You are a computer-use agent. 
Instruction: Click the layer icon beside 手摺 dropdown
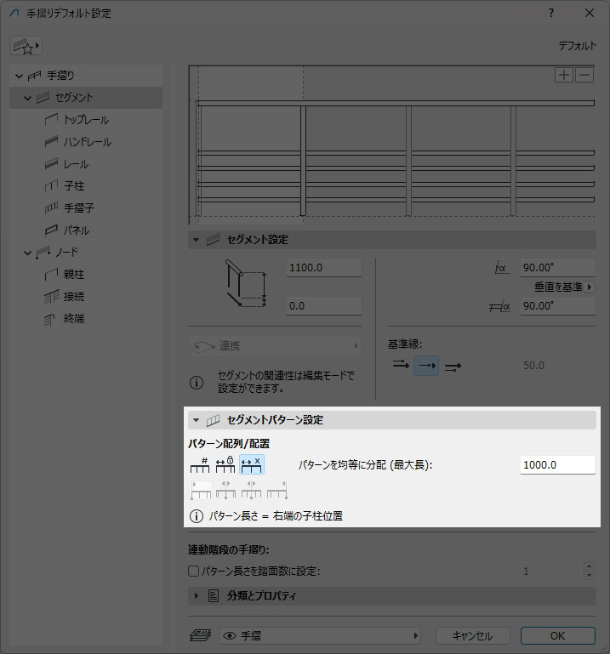click(199, 635)
